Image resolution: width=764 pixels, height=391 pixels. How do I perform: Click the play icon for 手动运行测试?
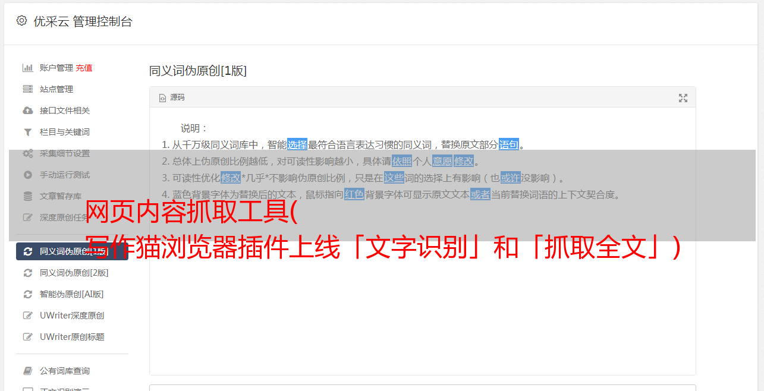[27, 175]
